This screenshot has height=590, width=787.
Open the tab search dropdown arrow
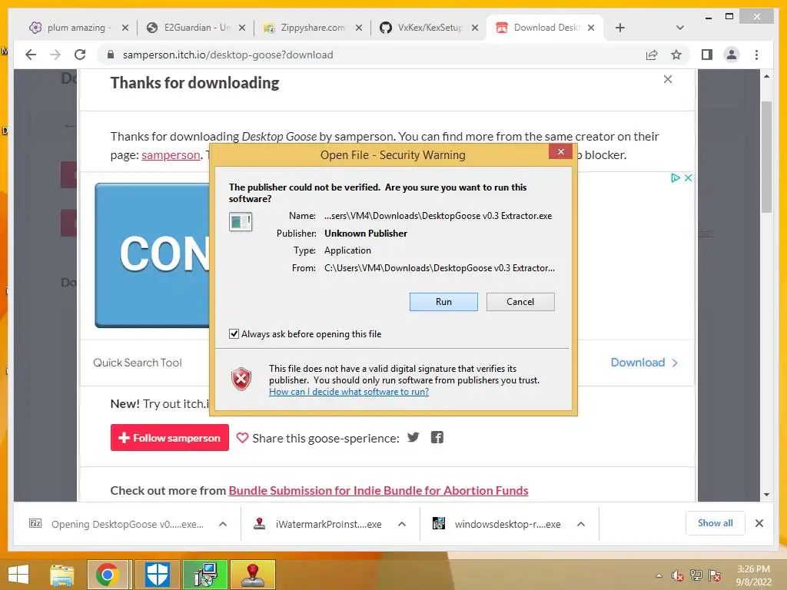(680, 28)
